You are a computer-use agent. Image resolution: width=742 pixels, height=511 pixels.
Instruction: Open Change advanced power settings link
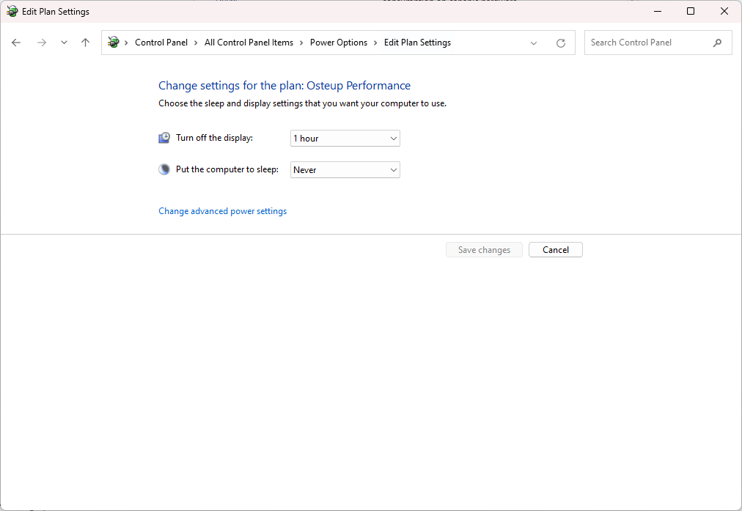pos(222,211)
